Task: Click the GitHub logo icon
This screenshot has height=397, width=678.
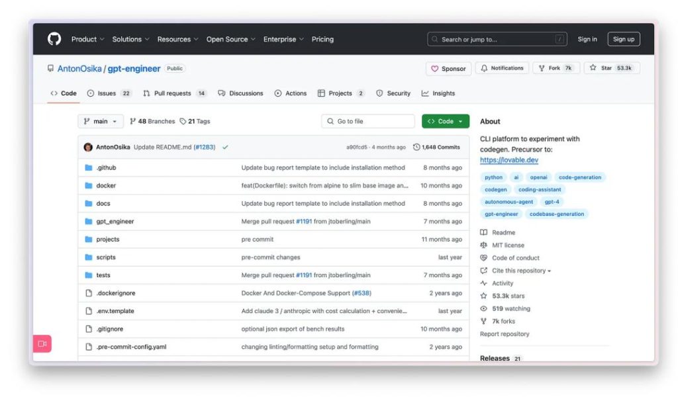Action: (54, 39)
